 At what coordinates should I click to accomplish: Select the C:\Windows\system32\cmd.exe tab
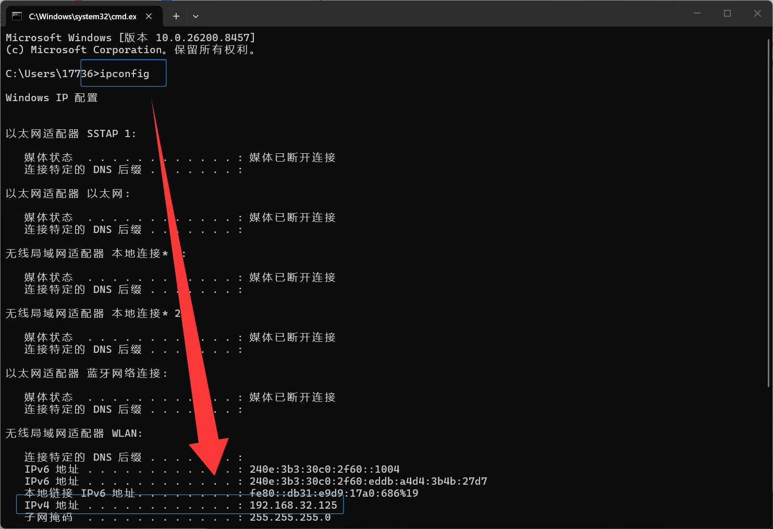click(83, 16)
